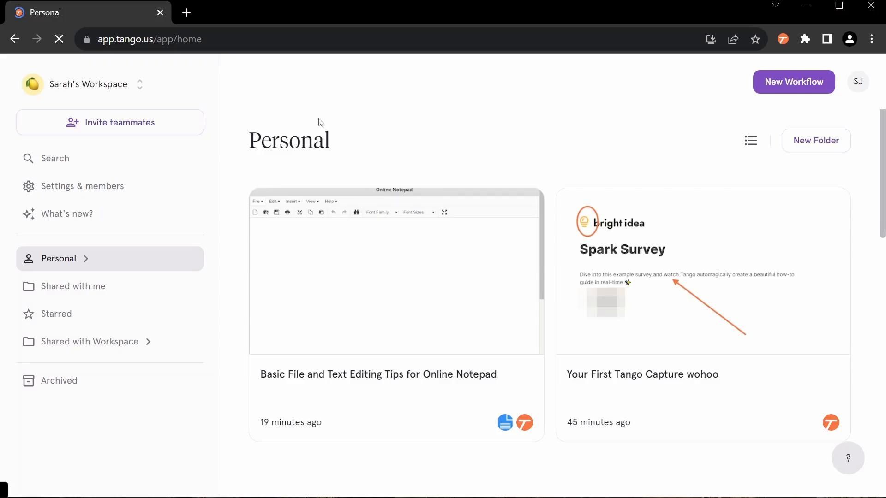Expand Shared with Workspace chevron
Image resolution: width=886 pixels, height=498 pixels.
(148, 342)
